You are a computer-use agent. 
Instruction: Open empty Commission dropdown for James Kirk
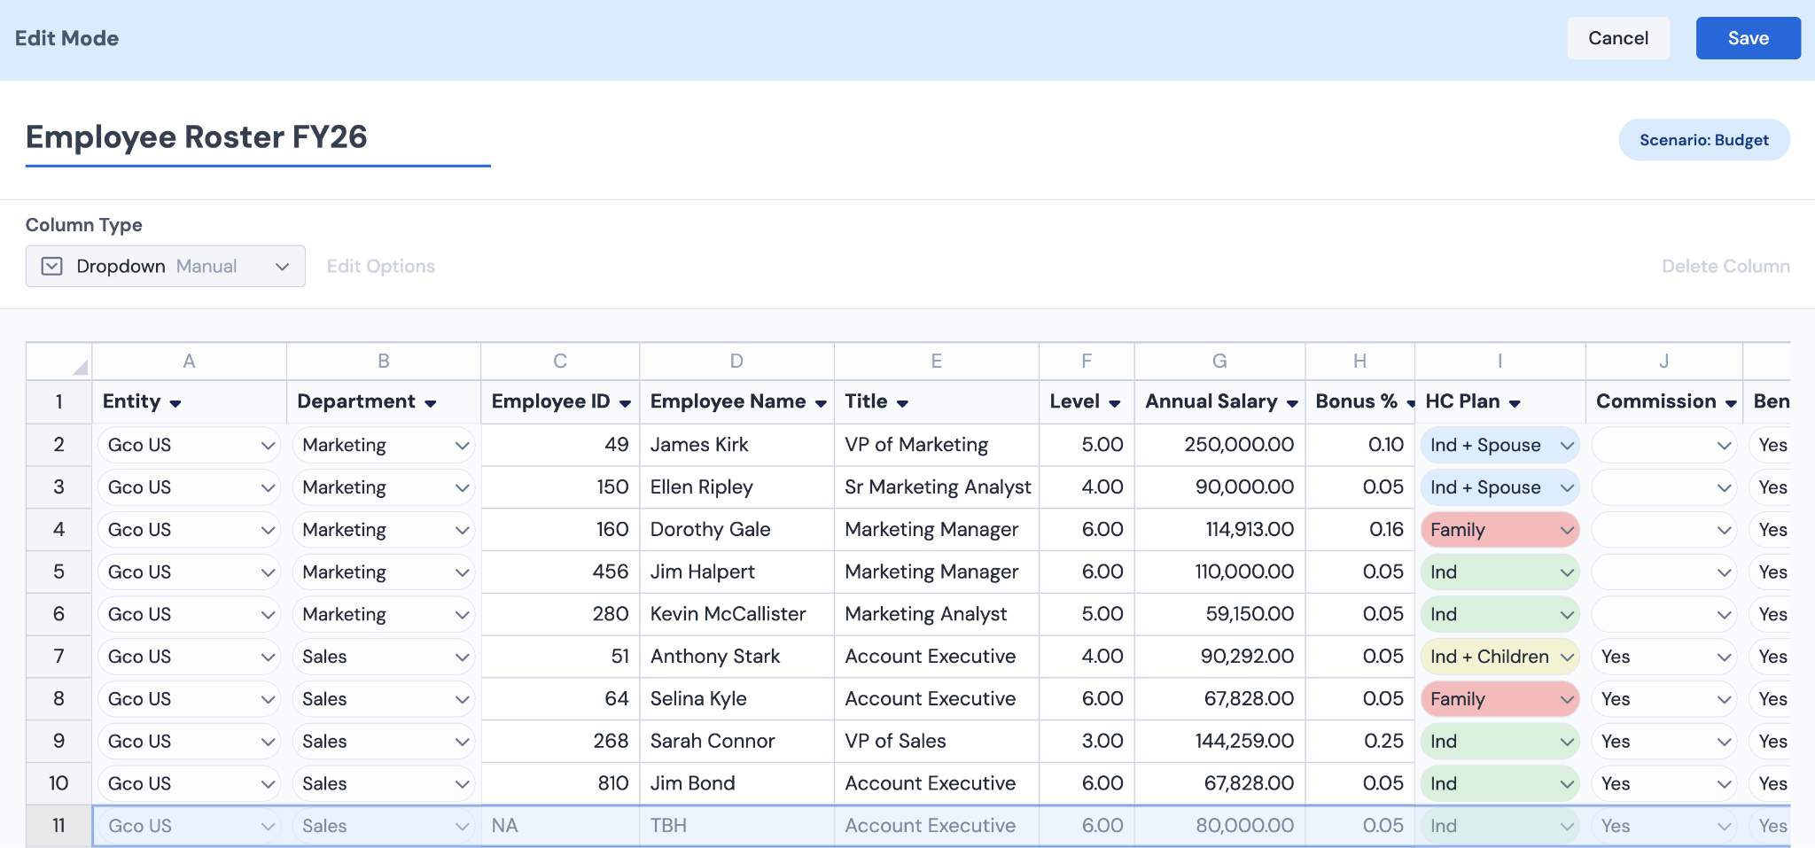(1663, 445)
